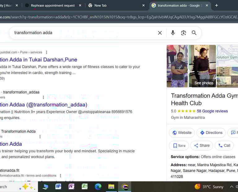Image resolution: width=238 pixels, height=192 pixels.
Task: Get Directions to the gym
Action: coord(211,133)
